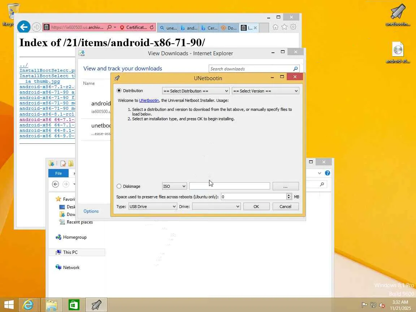The width and height of the screenshot is (416, 312).
Task: Click the search magnifier in View Downloads
Action: pos(295,69)
